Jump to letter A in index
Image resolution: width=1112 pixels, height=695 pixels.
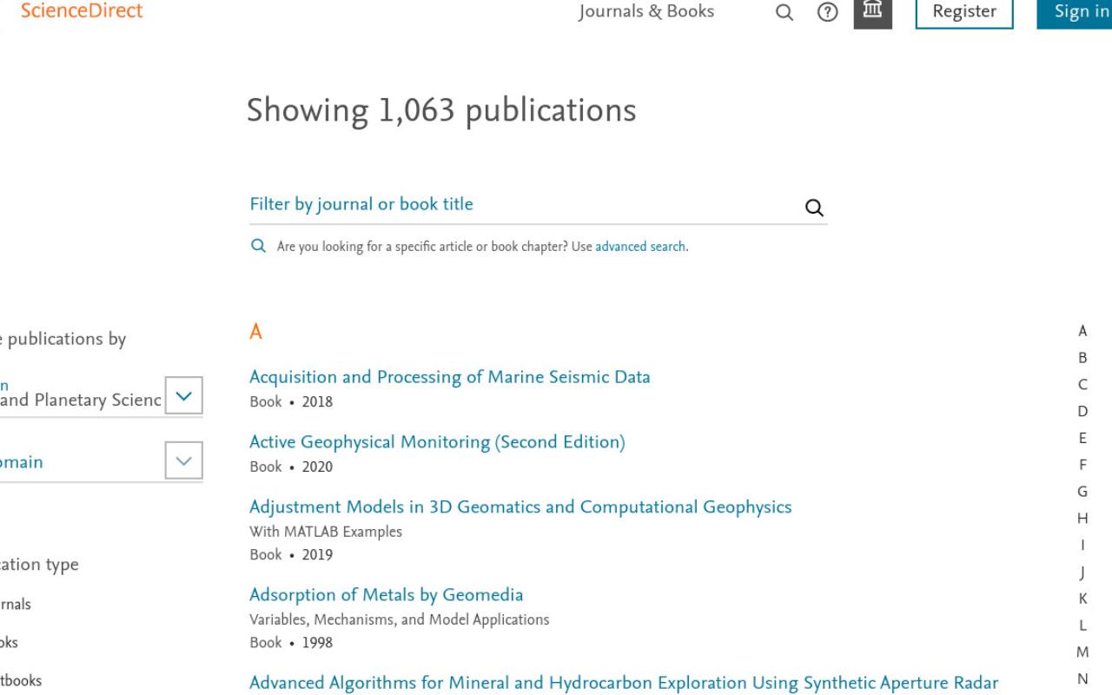1082,331
